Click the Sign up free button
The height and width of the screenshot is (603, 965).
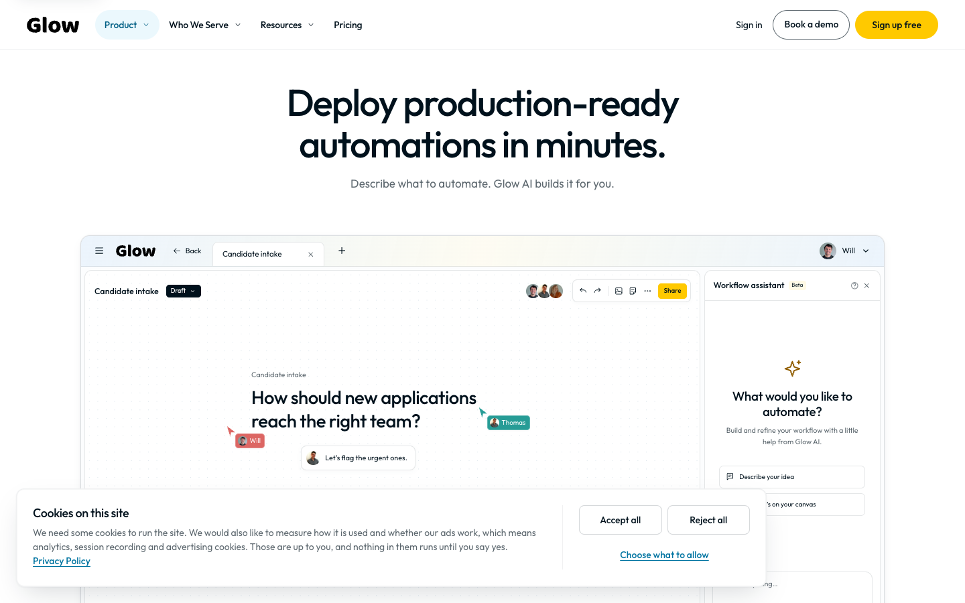[x=897, y=25]
